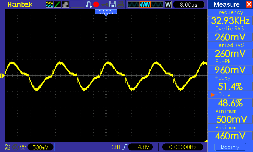Select the Pk-Pk measurement label

(x=223, y=61)
